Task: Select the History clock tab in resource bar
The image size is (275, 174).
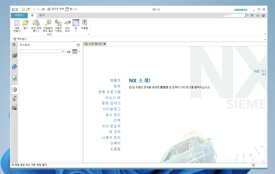Action: 15,89
